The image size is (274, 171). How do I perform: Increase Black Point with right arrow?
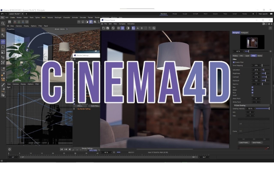point(260,98)
